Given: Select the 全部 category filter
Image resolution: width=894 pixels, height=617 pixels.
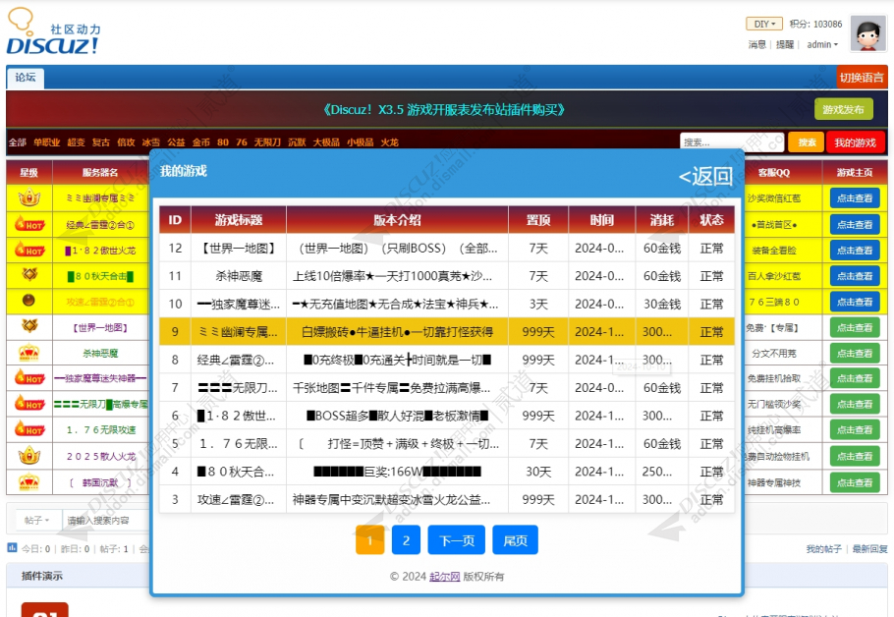Looking at the screenshot, I should point(17,142).
